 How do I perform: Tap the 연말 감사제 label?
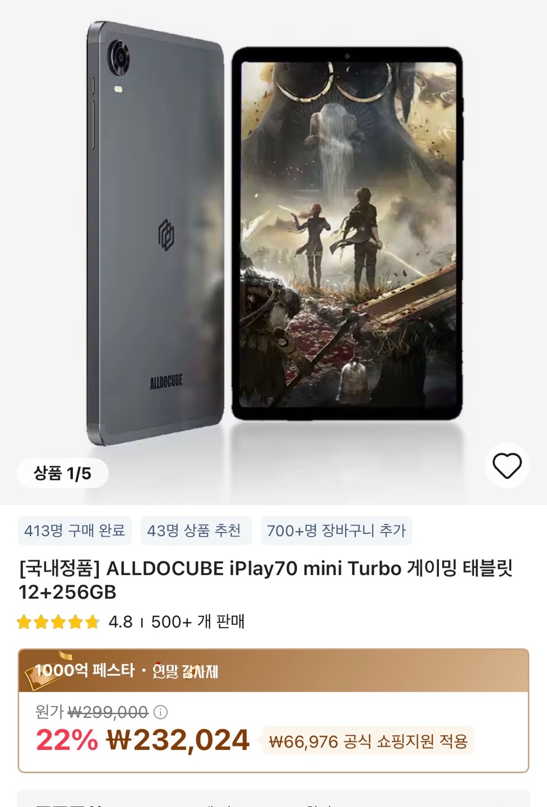(x=185, y=671)
